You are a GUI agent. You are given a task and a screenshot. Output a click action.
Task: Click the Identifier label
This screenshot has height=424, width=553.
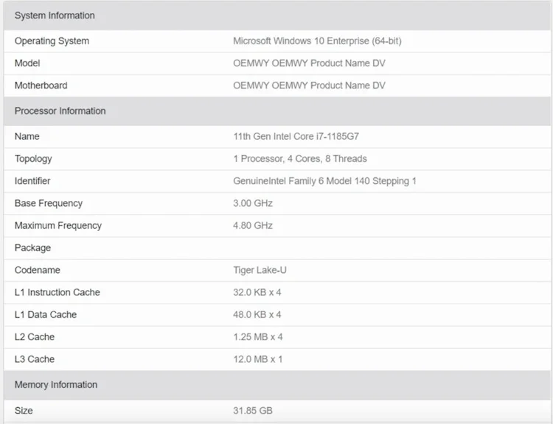pos(32,181)
